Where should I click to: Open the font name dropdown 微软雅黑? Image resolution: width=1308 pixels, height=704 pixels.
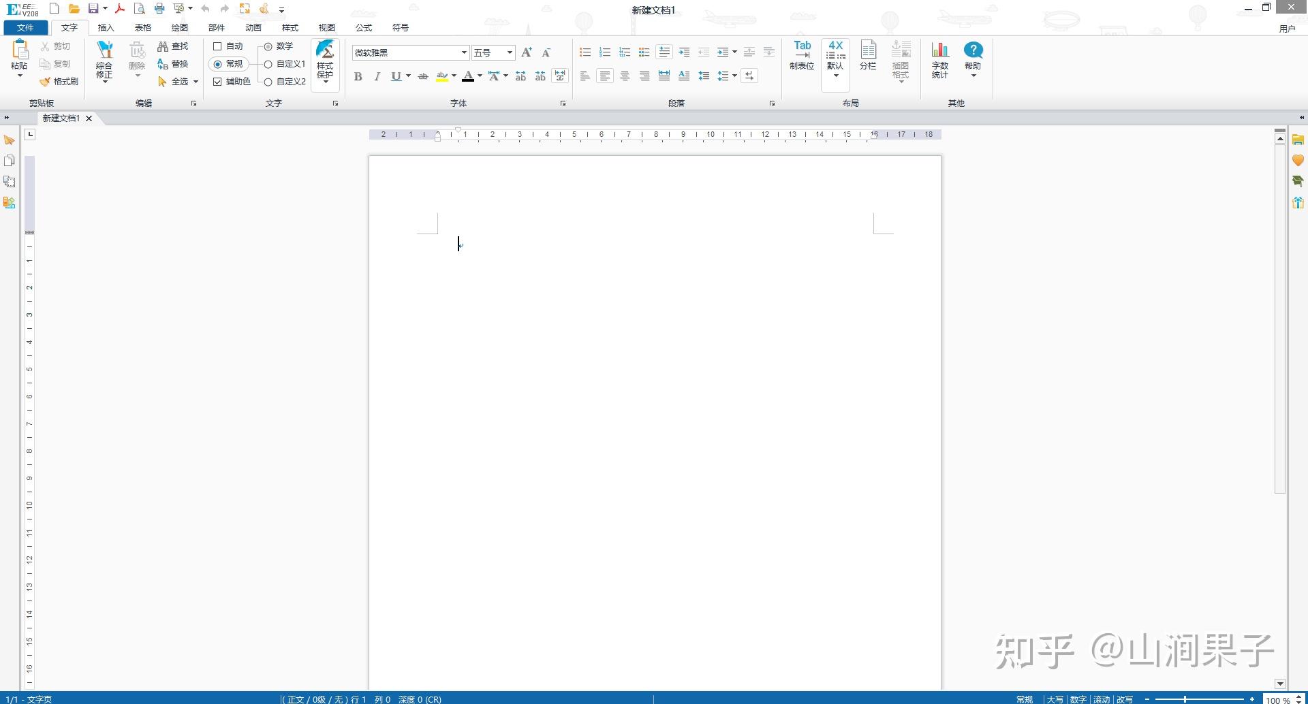(x=464, y=52)
